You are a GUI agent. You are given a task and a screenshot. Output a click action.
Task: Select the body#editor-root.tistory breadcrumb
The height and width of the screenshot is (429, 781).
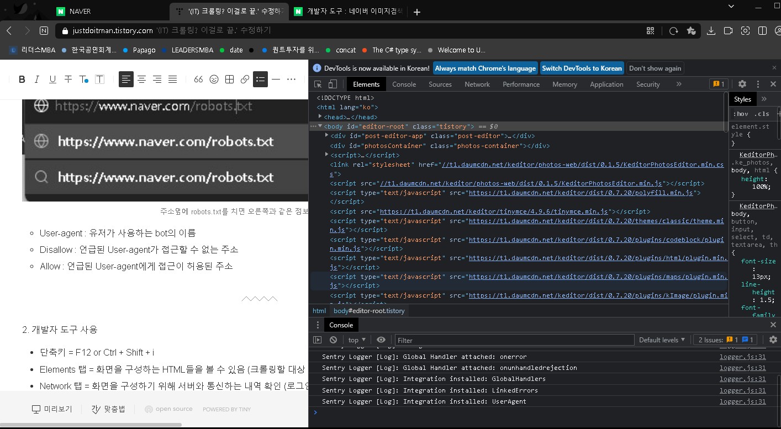pyautogui.click(x=369, y=311)
